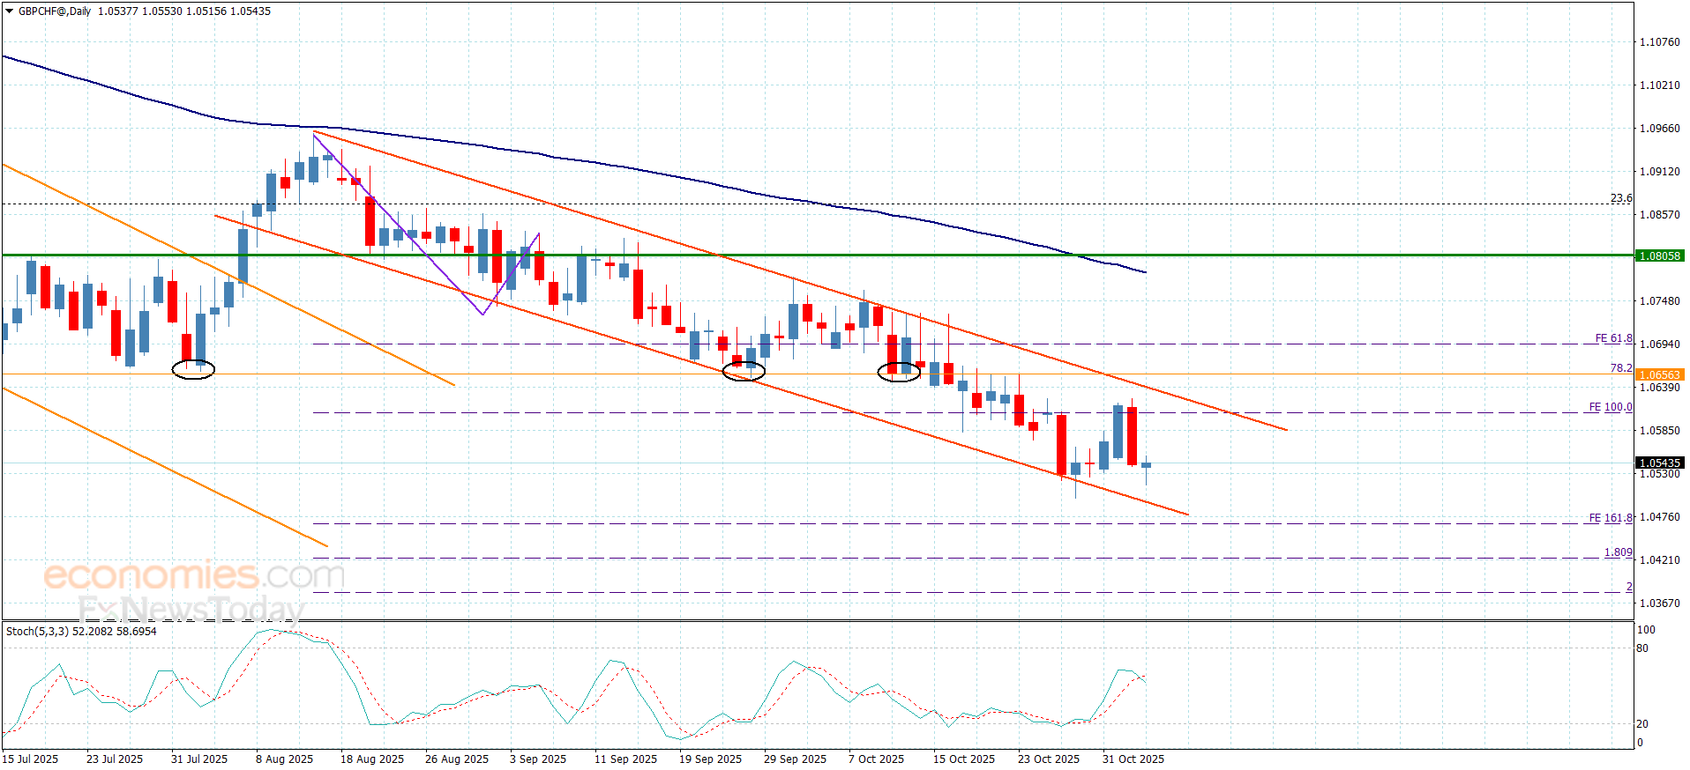
Task: Click the stochastic value 52.2082
Action: 92,632
